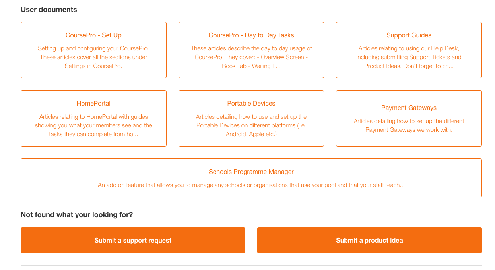The image size is (495, 270).
Task: Open the CoursePro - Set Up category
Action: tap(93, 35)
